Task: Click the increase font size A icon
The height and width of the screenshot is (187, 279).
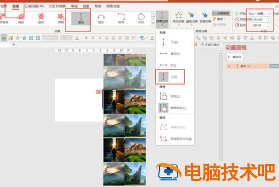Action: [x=93, y=38]
